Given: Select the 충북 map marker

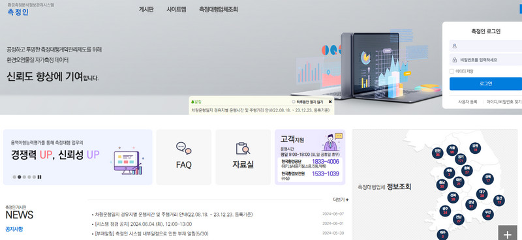Looking at the screenshot, I should tap(467, 170).
